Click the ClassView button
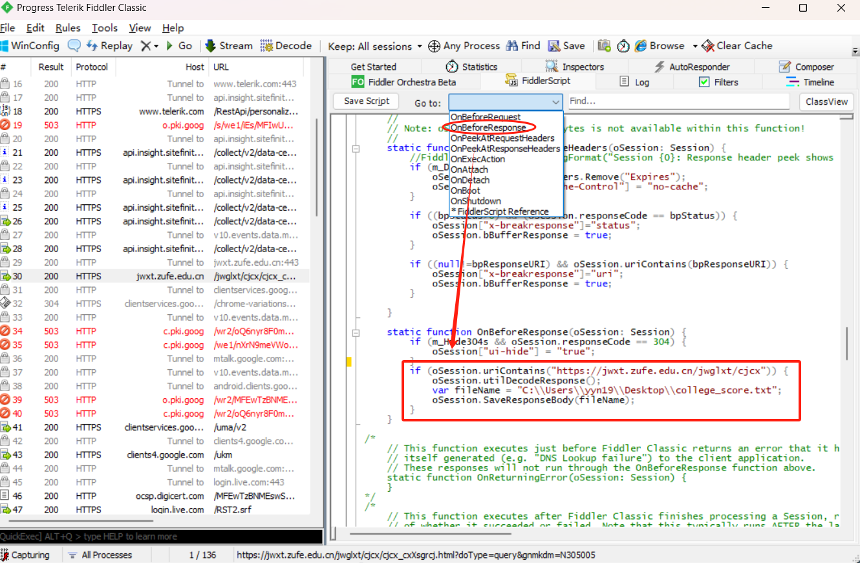 [x=826, y=102]
